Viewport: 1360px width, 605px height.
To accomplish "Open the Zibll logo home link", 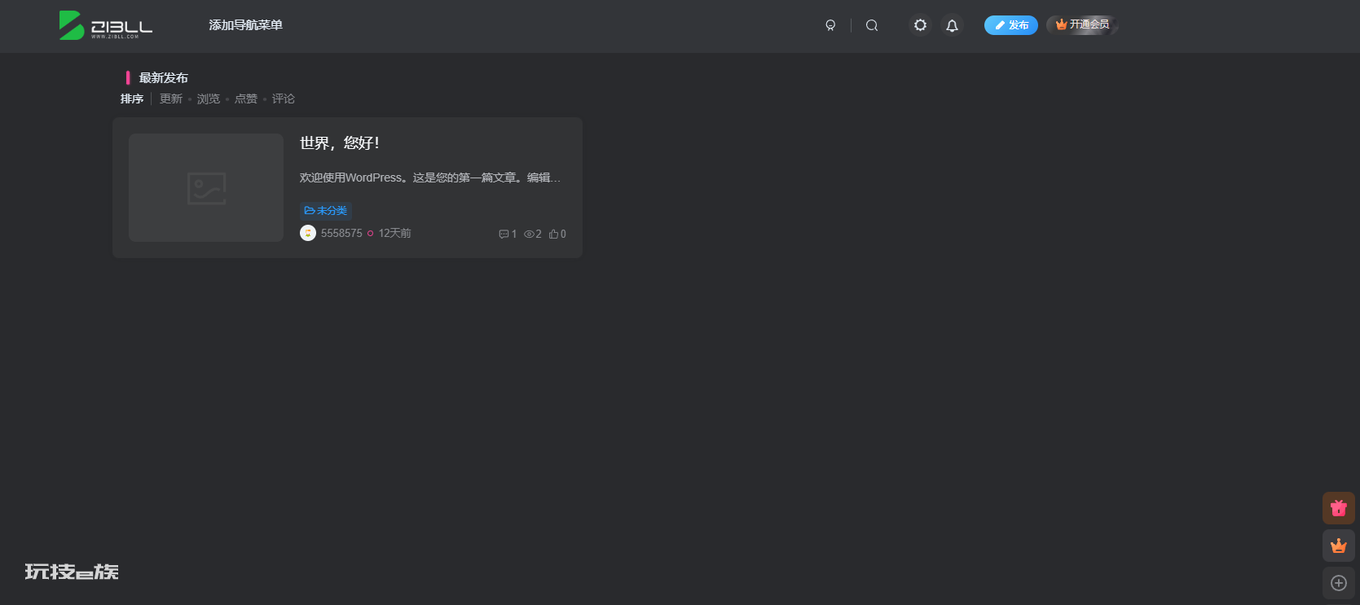I will [x=106, y=25].
